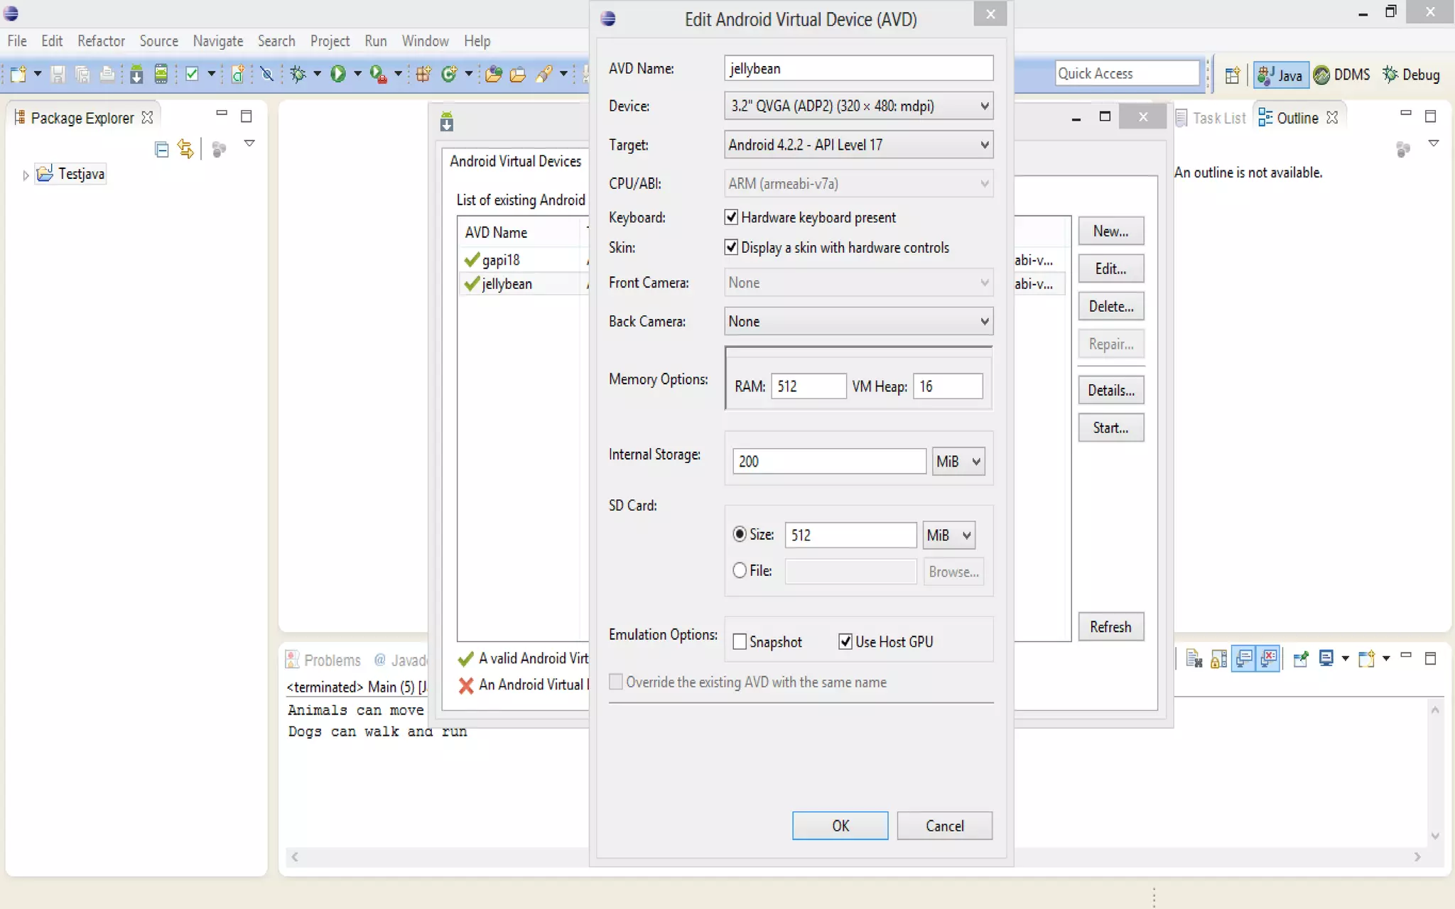The height and width of the screenshot is (909, 1455).
Task: Click the green Run icon
Action: tap(338, 74)
